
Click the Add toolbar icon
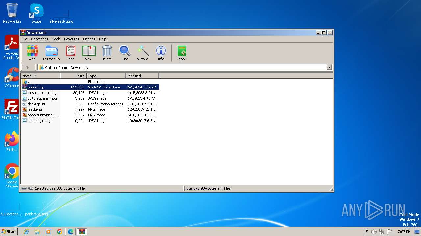[x=32, y=53]
